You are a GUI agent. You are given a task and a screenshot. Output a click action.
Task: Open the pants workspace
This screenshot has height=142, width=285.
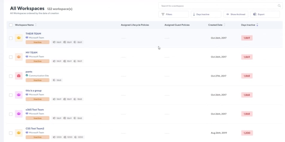point(29,72)
